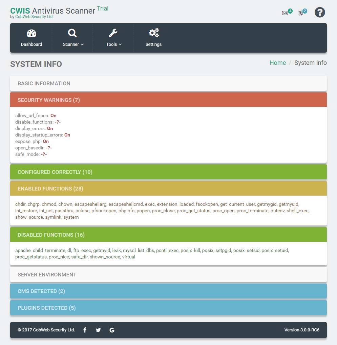Expand the Basic Information section

click(x=168, y=84)
